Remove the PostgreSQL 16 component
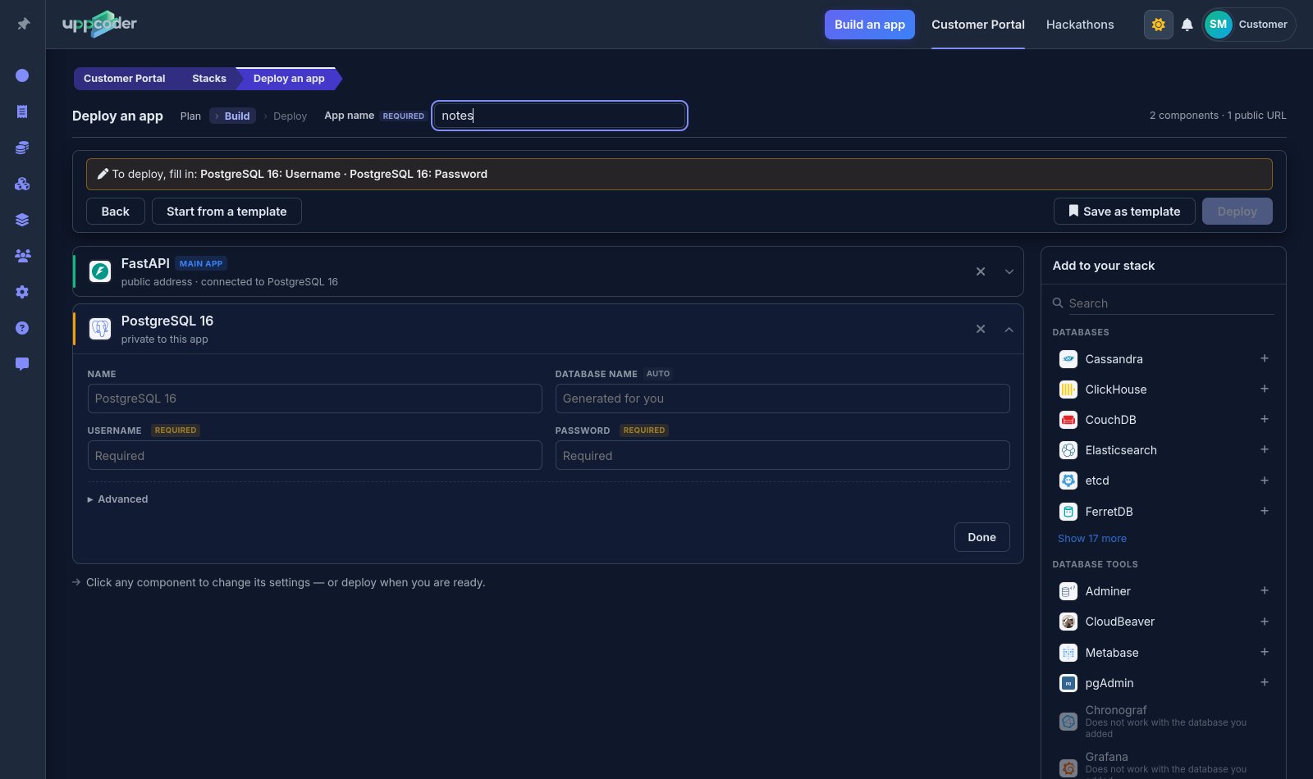1313x779 pixels. pyautogui.click(x=981, y=329)
